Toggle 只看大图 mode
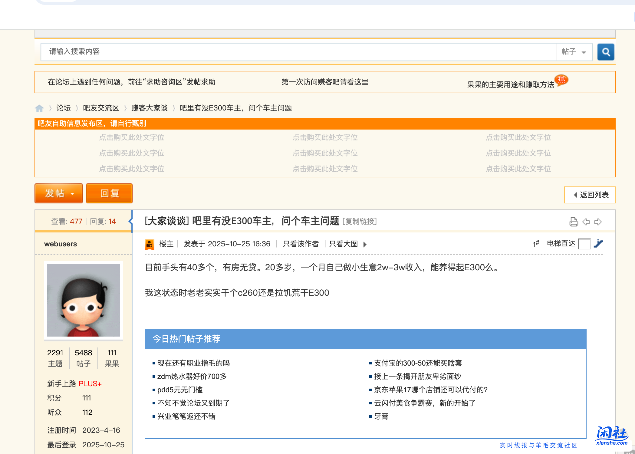The width and height of the screenshot is (635, 454). (x=343, y=244)
